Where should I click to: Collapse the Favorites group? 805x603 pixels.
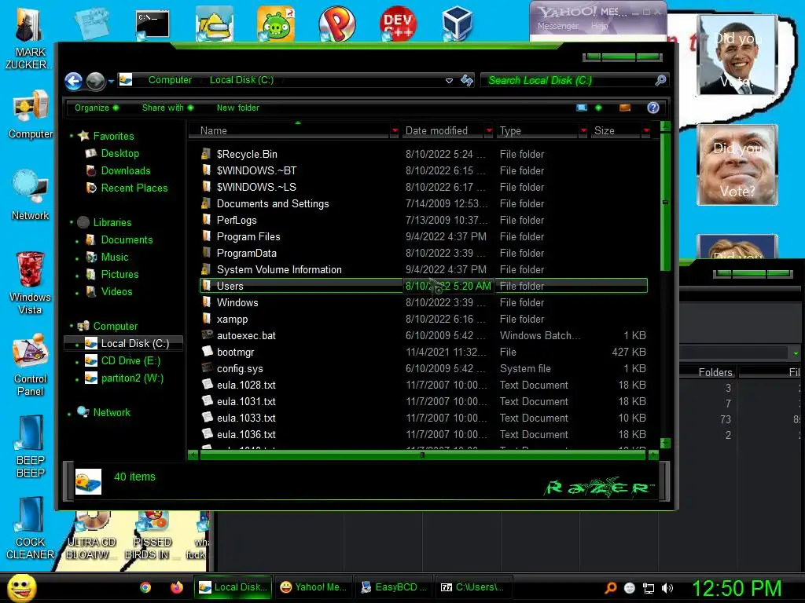pos(72,137)
